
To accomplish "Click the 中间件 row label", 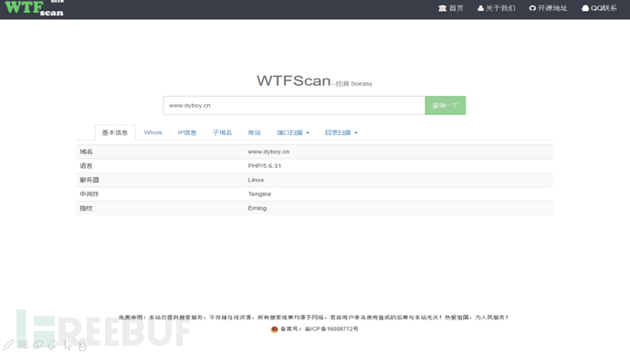I will tap(89, 193).
